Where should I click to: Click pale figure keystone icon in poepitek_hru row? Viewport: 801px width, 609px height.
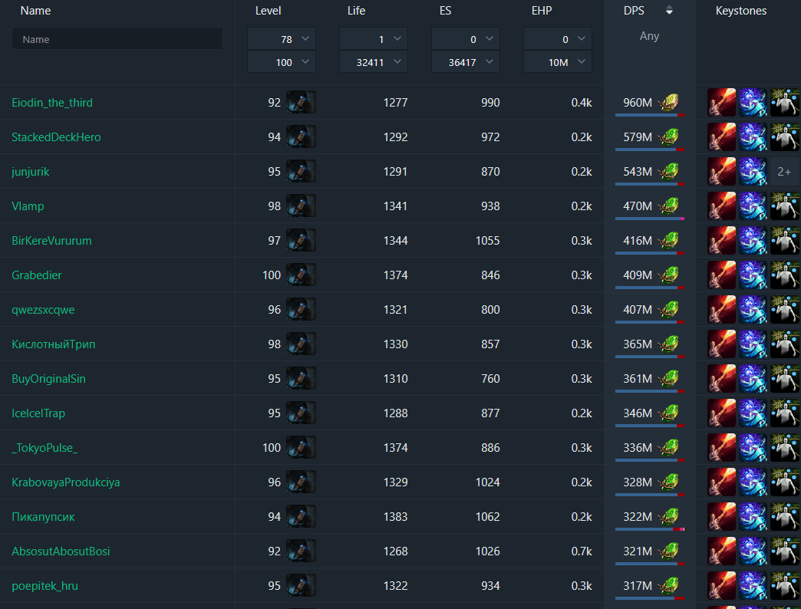point(785,585)
